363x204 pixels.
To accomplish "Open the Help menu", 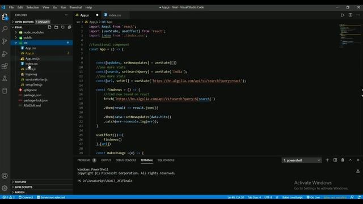I will pos(88,7).
